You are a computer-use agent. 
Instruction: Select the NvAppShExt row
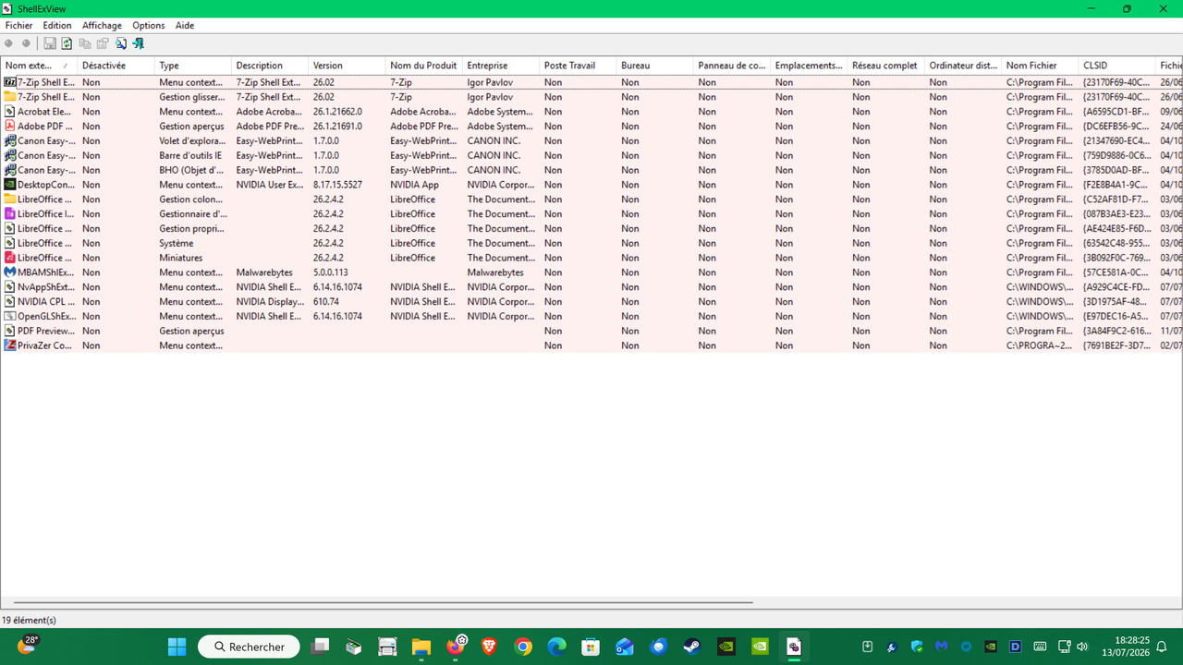coord(591,287)
